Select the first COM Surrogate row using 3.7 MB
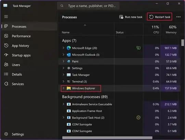Screen dimensions: 185x140 tap(120, 124)
